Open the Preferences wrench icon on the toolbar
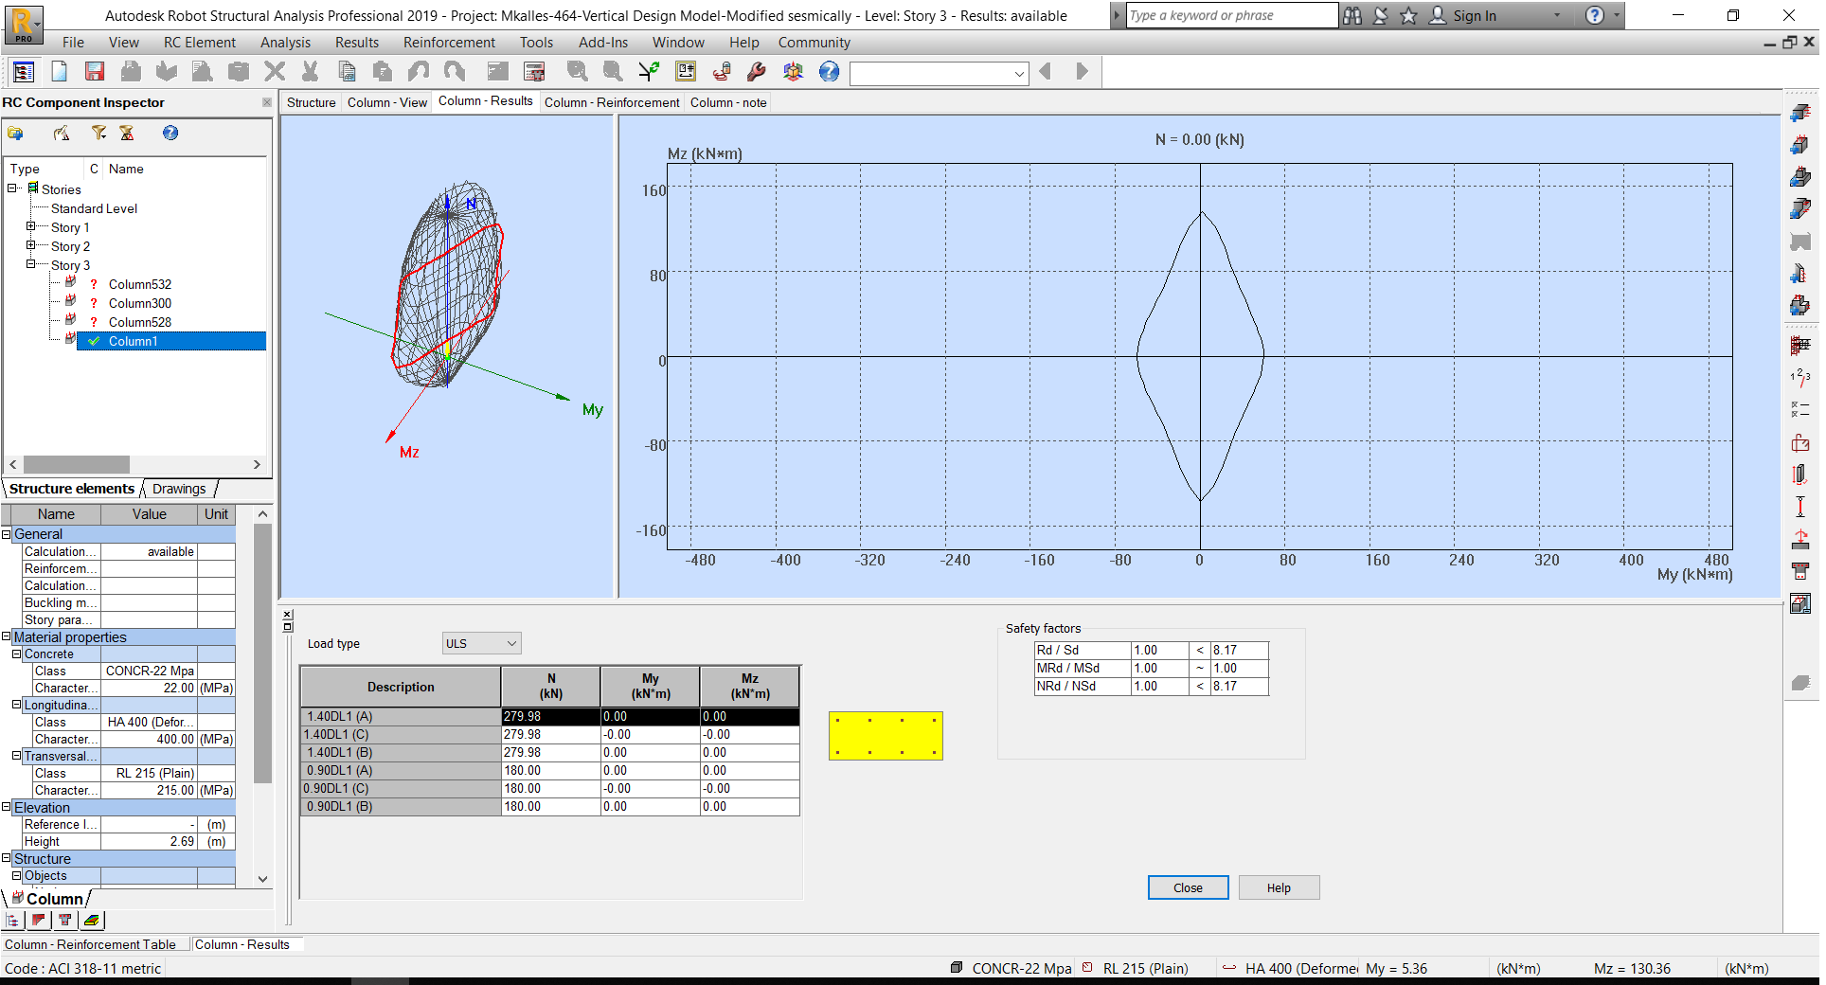This screenshot has height=985, width=1826. [756, 71]
